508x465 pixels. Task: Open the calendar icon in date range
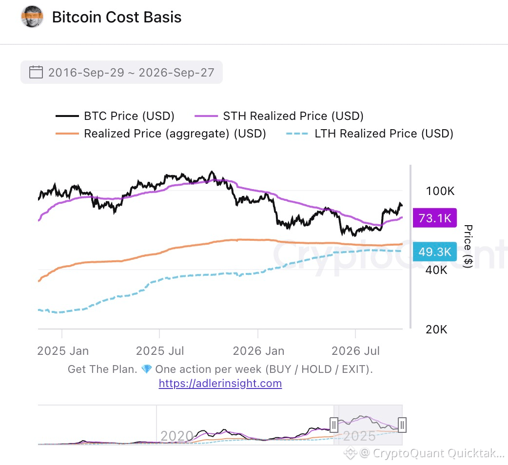tap(36, 72)
